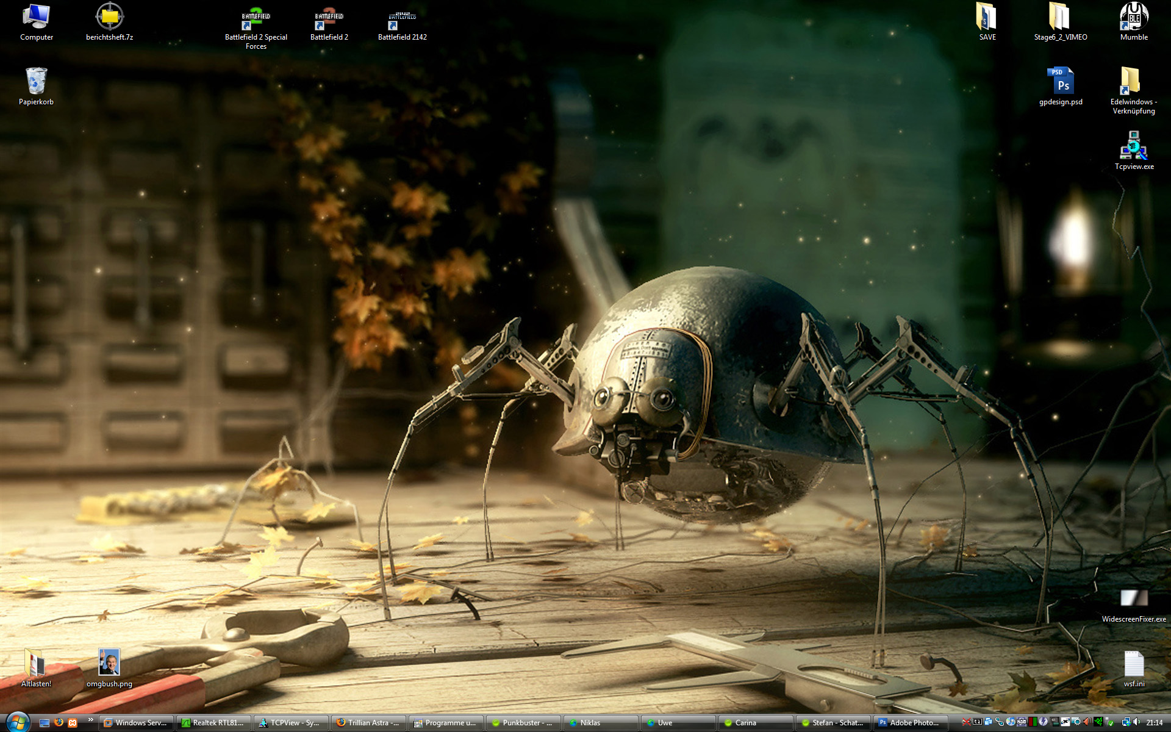Select the Battlefield 2 shortcut icon
Screen dimensions: 1171x732
(329, 24)
